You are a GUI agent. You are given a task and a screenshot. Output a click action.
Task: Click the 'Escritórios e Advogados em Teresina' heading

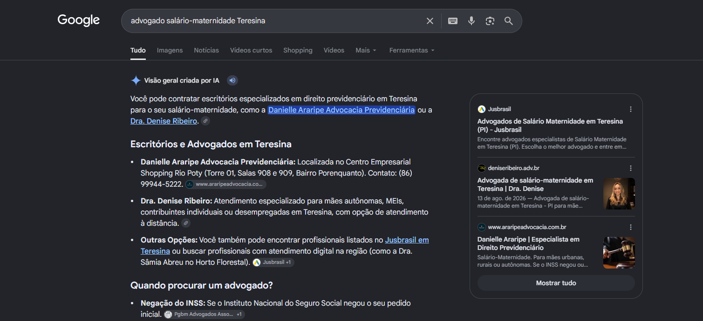coord(211,144)
